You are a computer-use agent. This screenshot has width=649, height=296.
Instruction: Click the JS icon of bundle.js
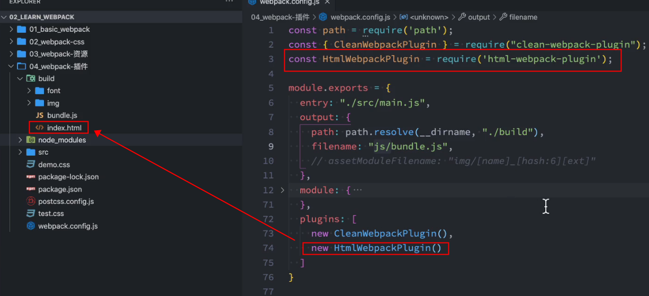[x=39, y=115]
